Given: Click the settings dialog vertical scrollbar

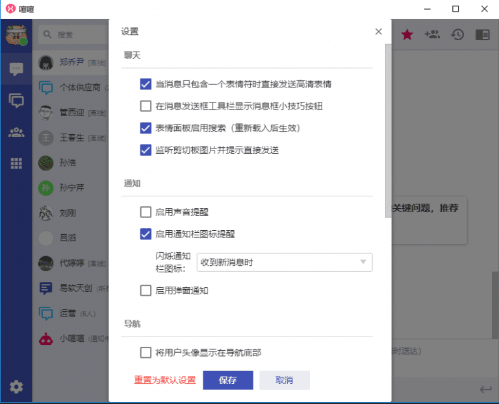Looking at the screenshot, I should coord(388,130).
